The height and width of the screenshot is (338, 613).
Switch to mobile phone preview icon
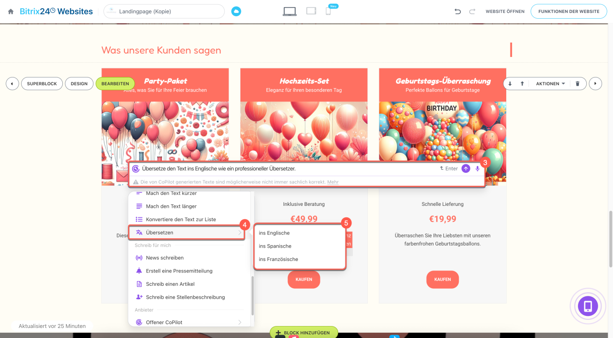[328, 11]
